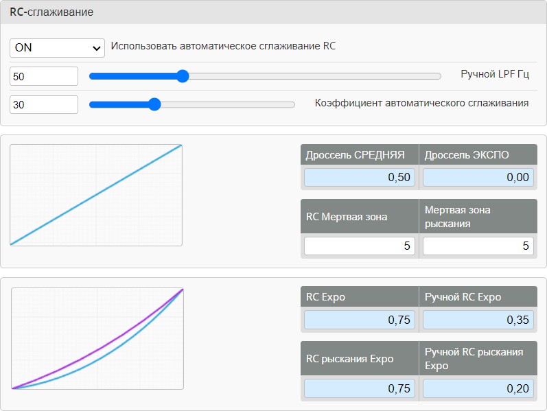Click the 'Использовать автоматическое сглаживание RC' label
547x411 pixels.
224,47
